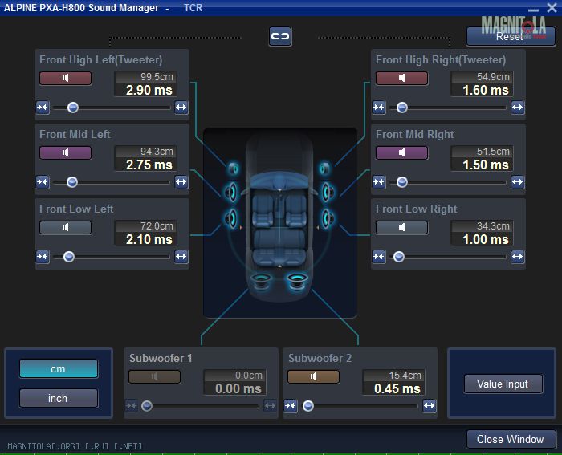
Task: Increase Front Low Right delay with right arrow
Action: click(x=517, y=257)
